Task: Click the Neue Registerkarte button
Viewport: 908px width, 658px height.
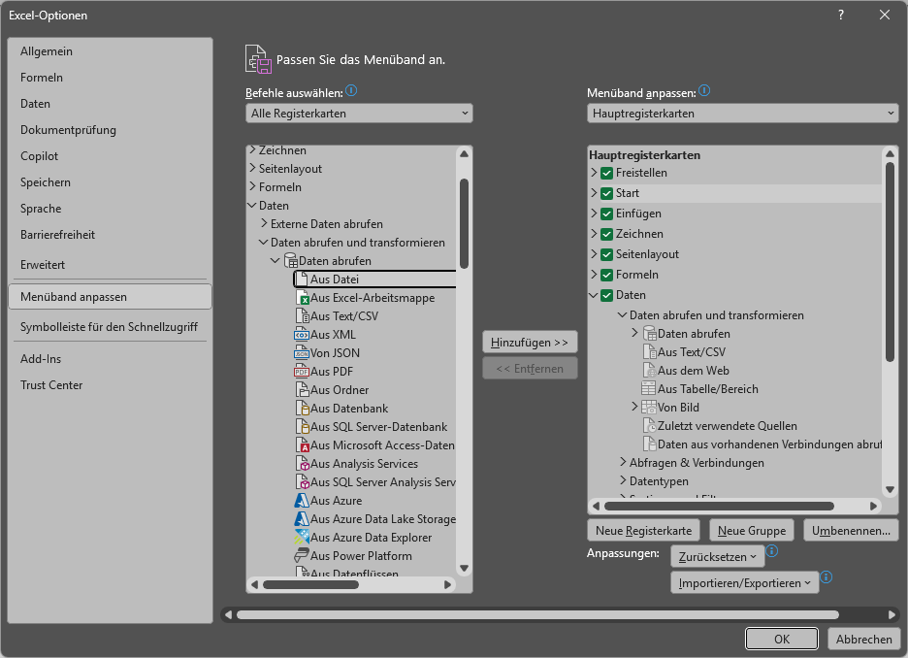Action: (643, 531)
